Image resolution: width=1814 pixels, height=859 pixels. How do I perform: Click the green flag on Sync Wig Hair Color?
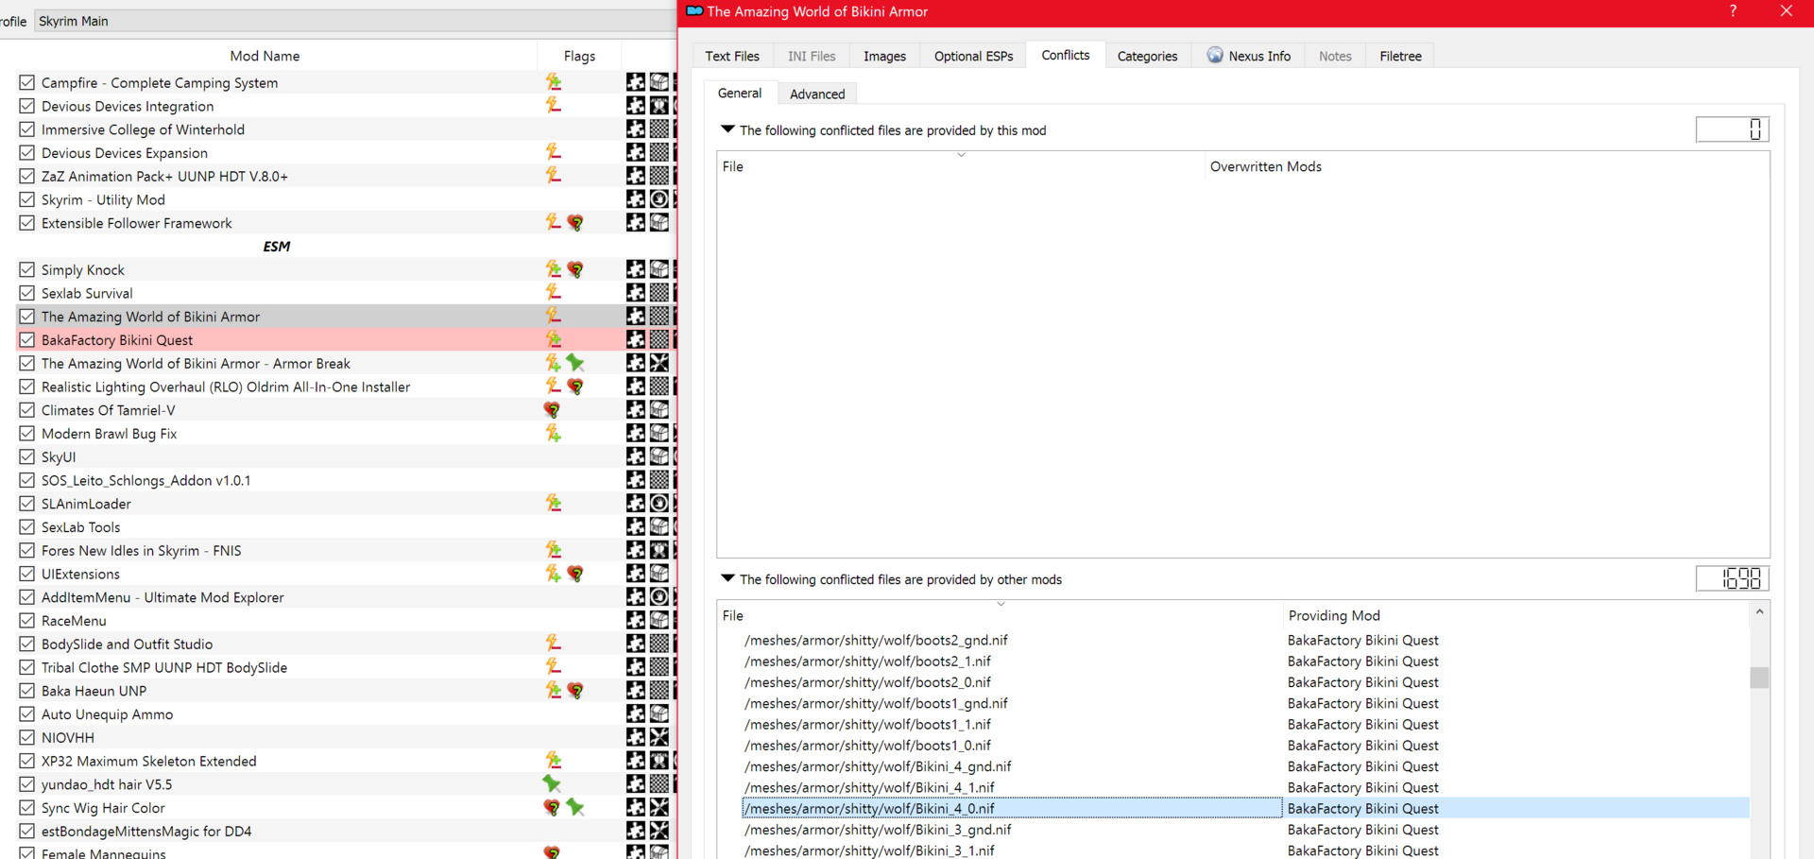pos(575,808)
